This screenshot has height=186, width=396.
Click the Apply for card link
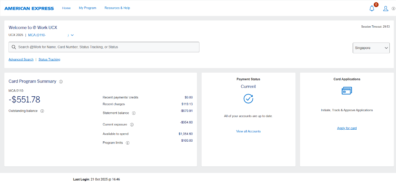347,128
